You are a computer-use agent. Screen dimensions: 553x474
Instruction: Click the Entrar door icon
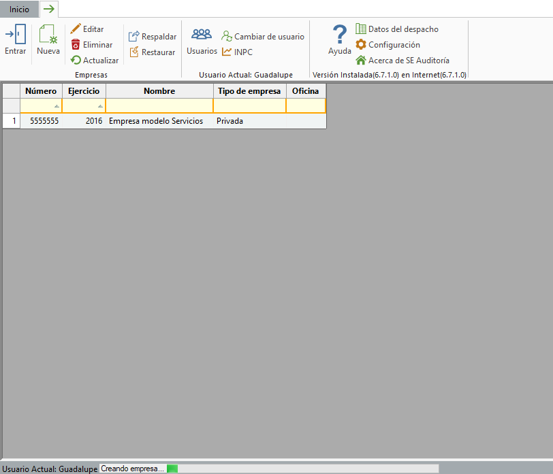coord(15,35)
